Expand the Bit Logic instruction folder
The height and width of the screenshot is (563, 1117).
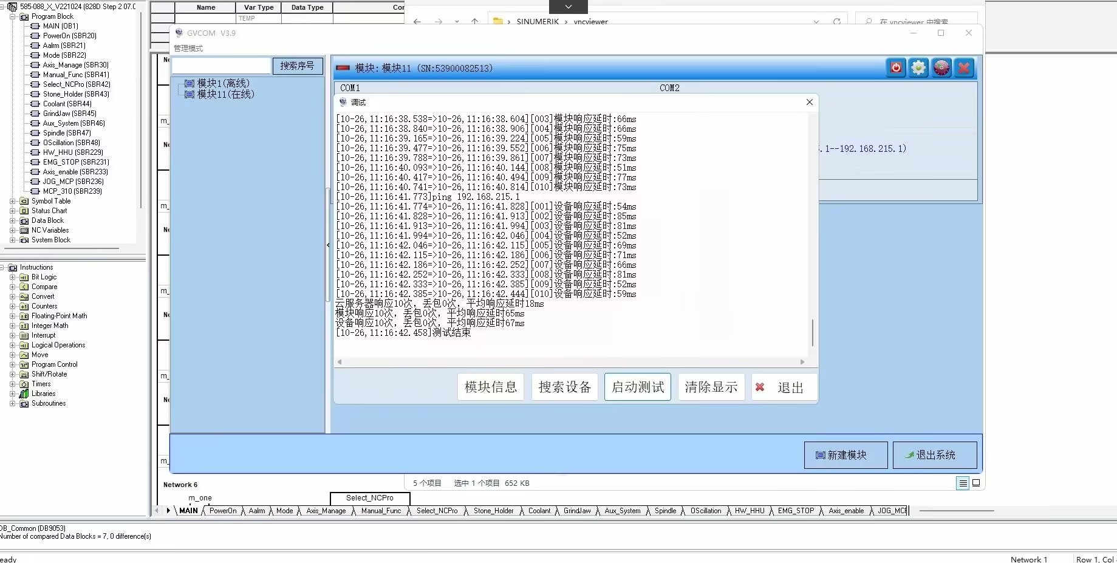tap(13, 277)
